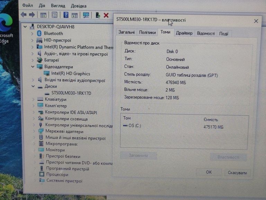Click the Пристрої безпеки icon

41,156
